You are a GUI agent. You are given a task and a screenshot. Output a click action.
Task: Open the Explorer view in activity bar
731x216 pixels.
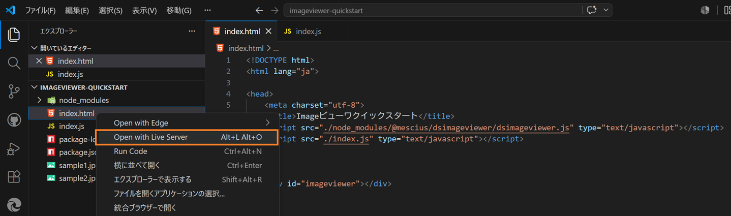point(14,35)
